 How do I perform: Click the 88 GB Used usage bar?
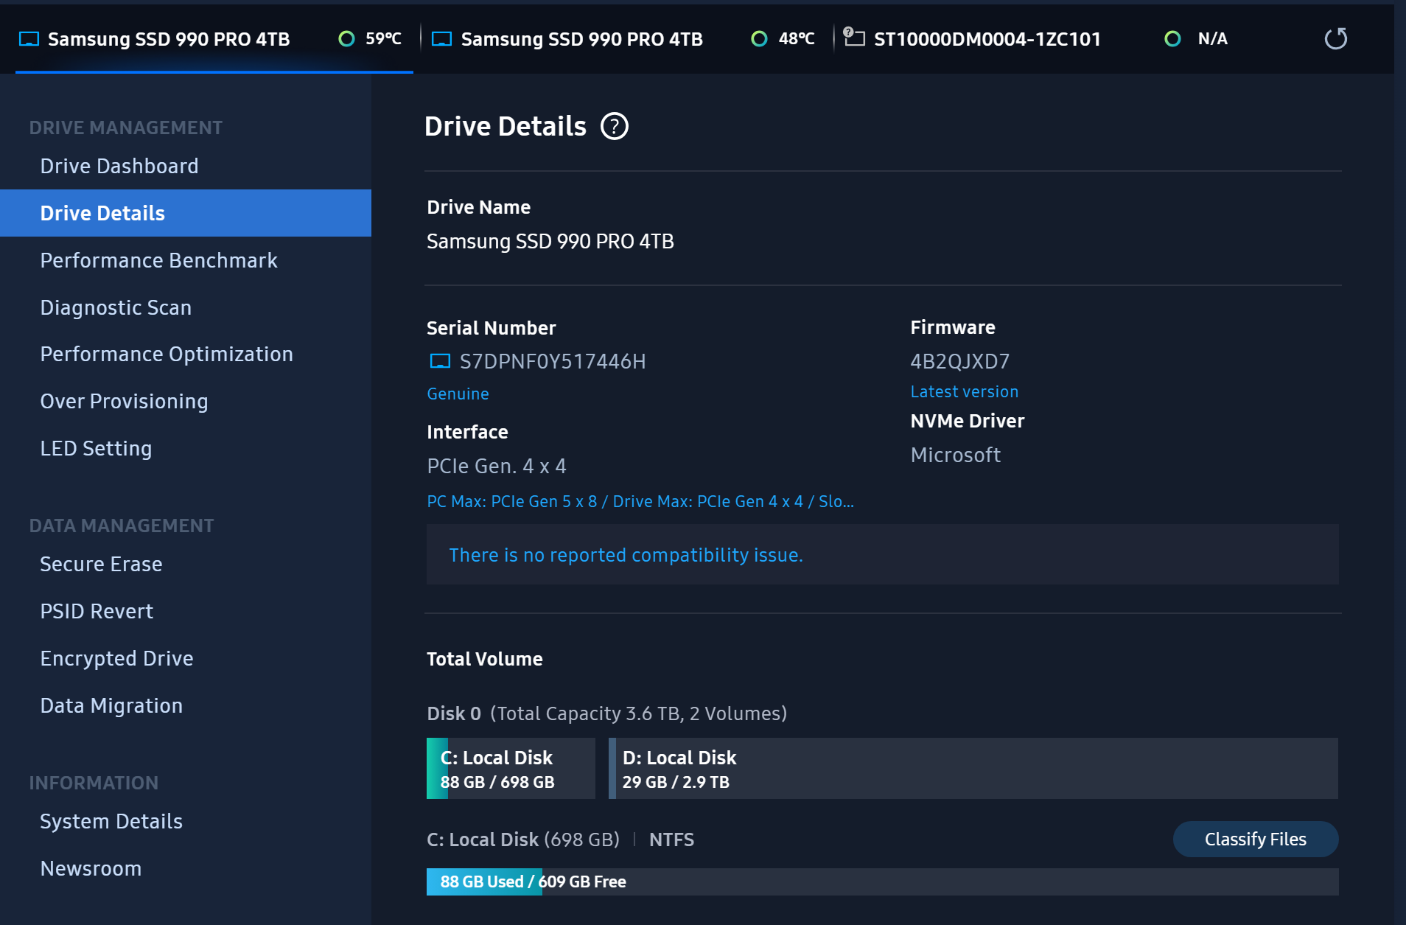[882, 882]
